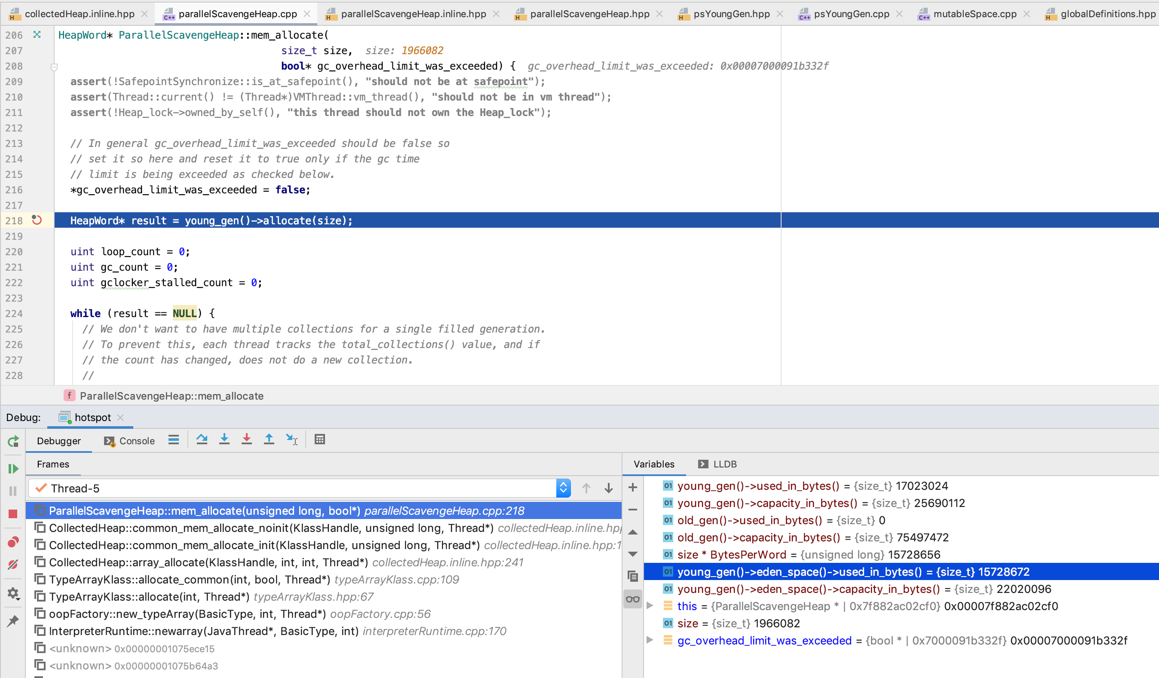Stop the debug session
Screen dimensions: 1159x678
(x=13, y=514)
